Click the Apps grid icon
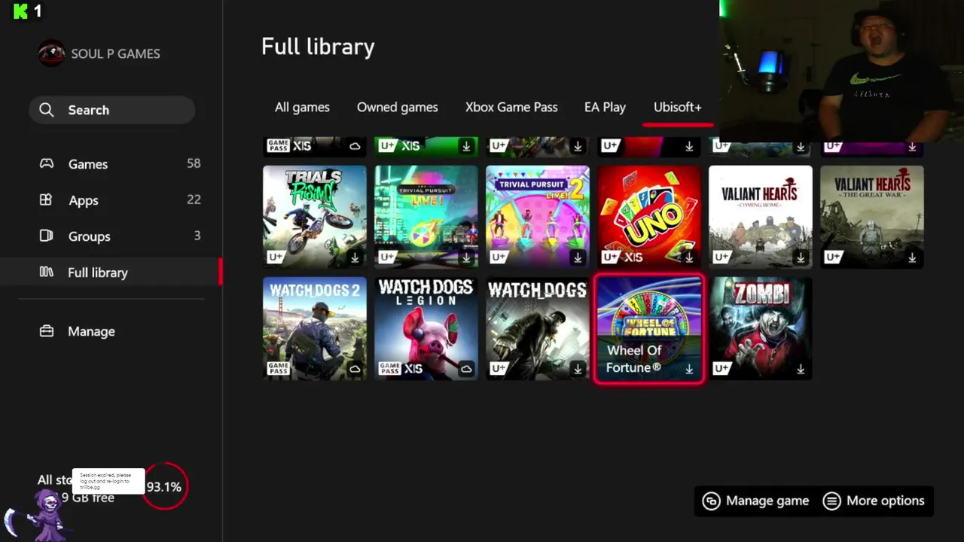964x542 pixels. click(46, 199)
